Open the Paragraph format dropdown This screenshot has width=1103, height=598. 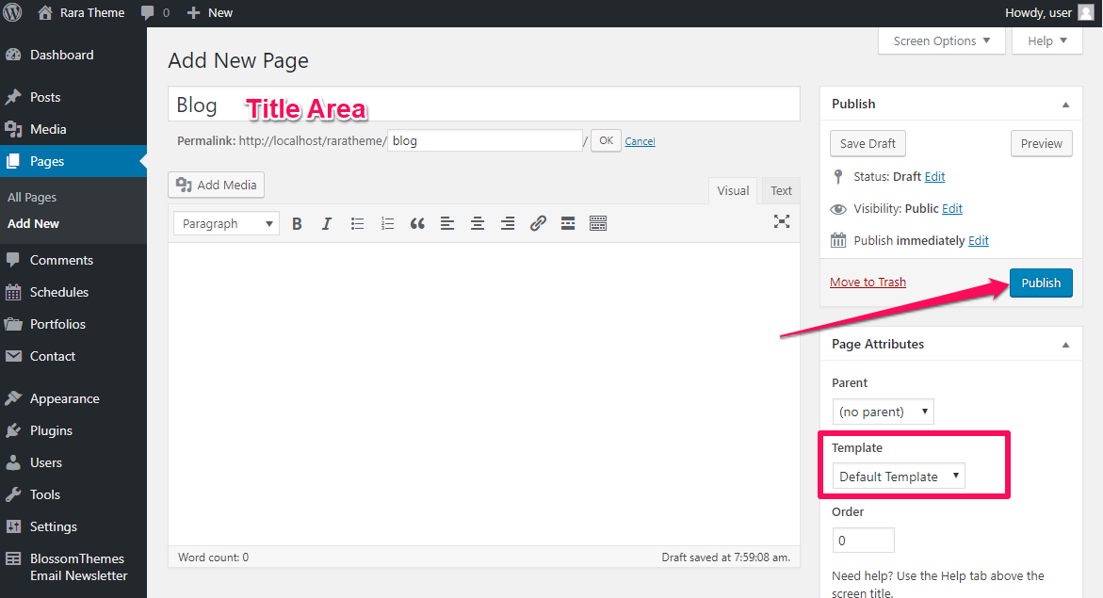(226, 224)
